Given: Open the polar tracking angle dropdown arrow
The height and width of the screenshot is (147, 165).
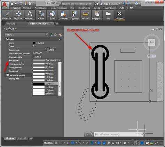Looking at the screenshot, I should pyautogui.click(x=76, y=143).
